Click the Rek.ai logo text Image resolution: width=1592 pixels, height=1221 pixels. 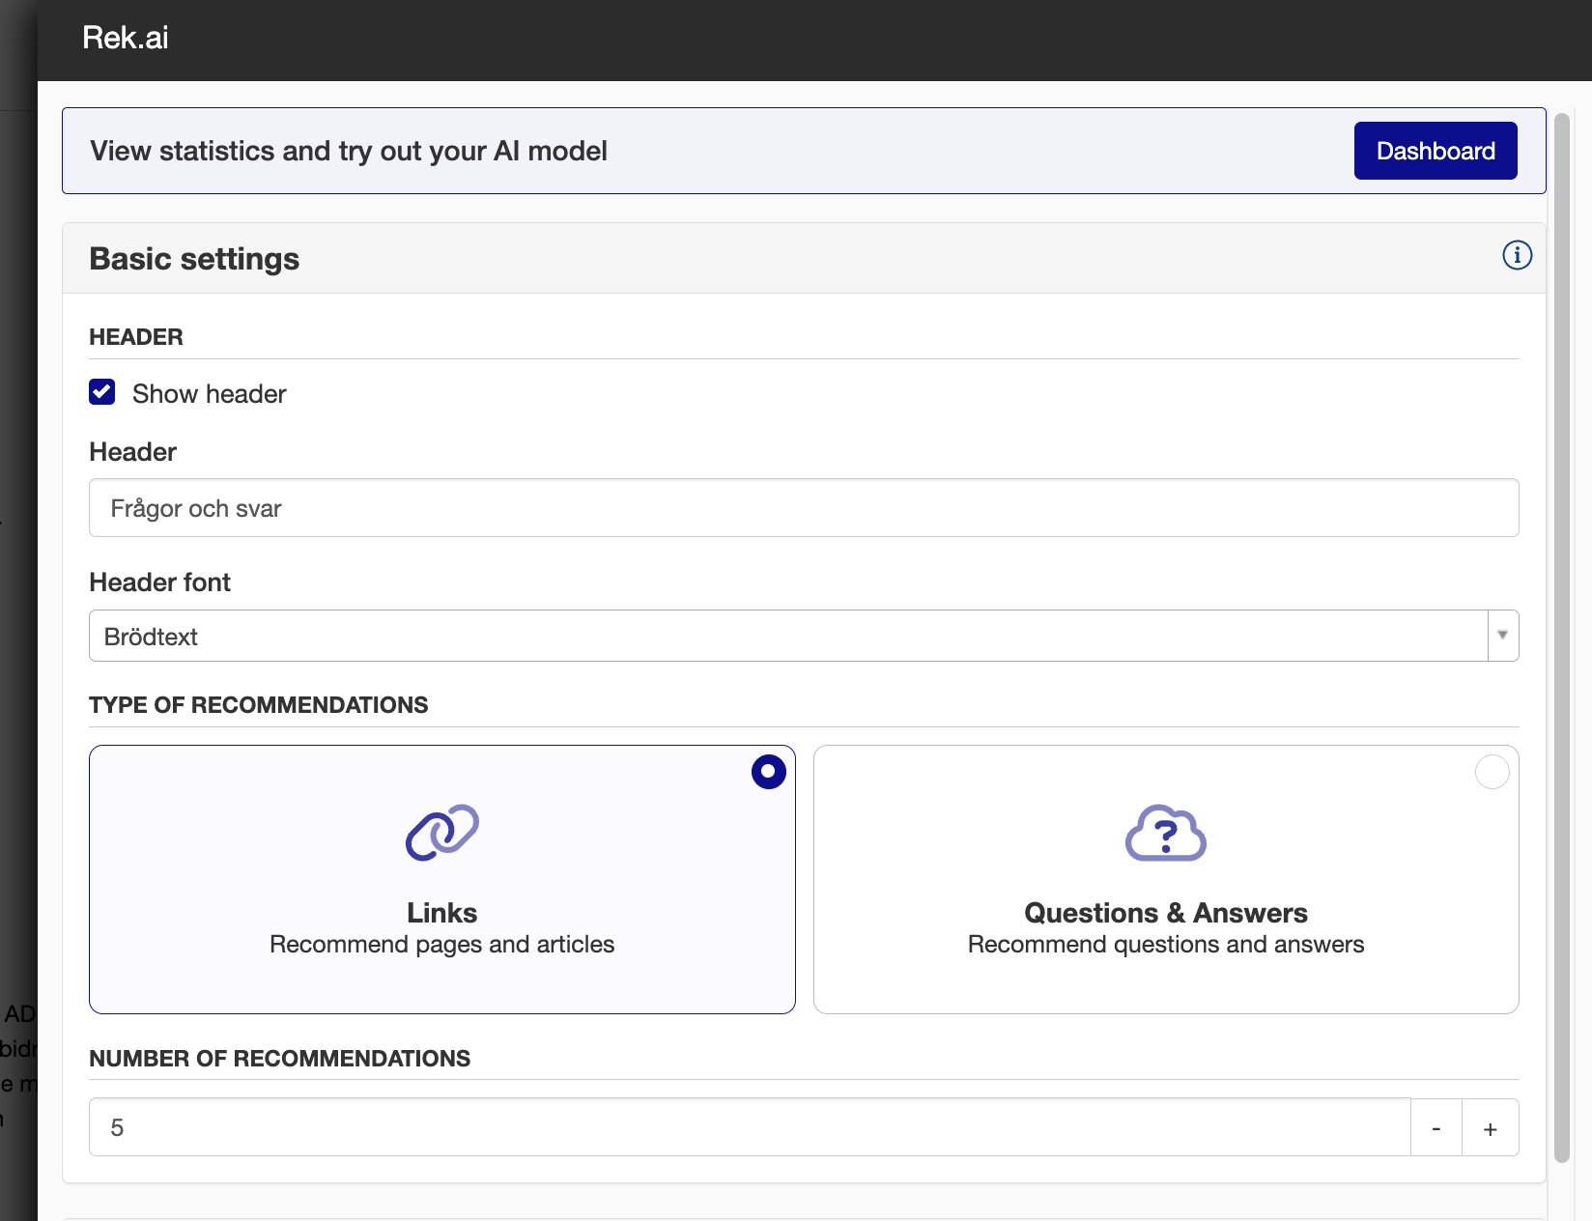(126, 38)
